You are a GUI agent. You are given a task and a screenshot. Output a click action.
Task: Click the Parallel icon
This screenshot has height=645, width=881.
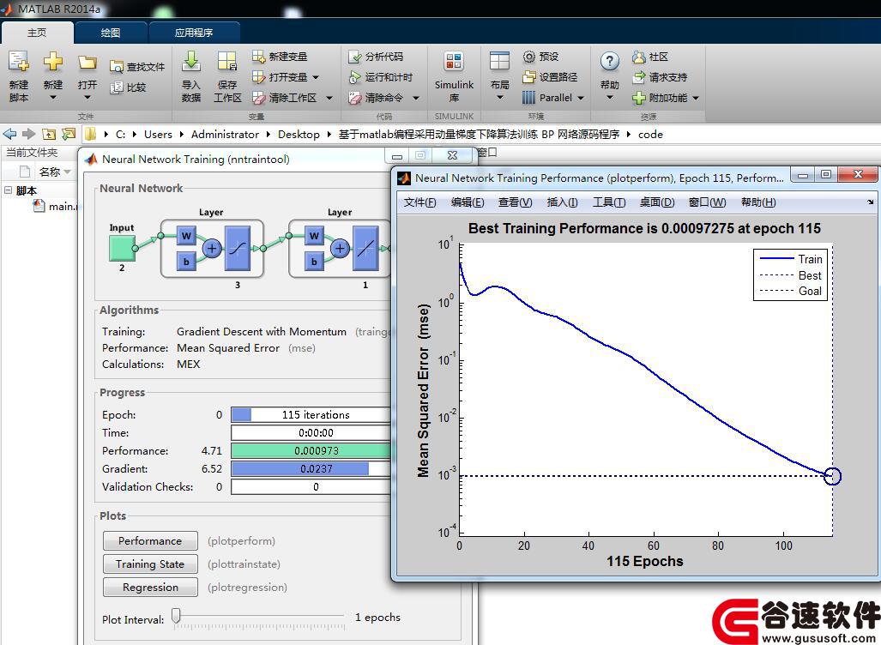[x=528, y=98]
